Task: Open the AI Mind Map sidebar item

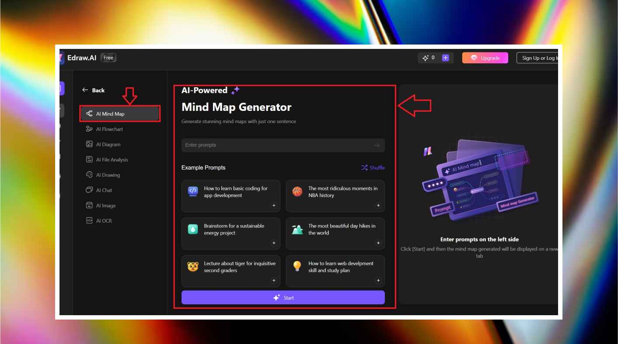Action: tap(120, 114)
